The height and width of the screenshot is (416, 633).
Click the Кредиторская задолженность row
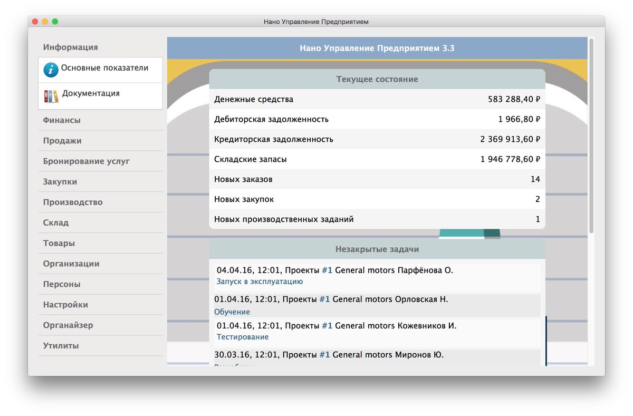[377, 139]
